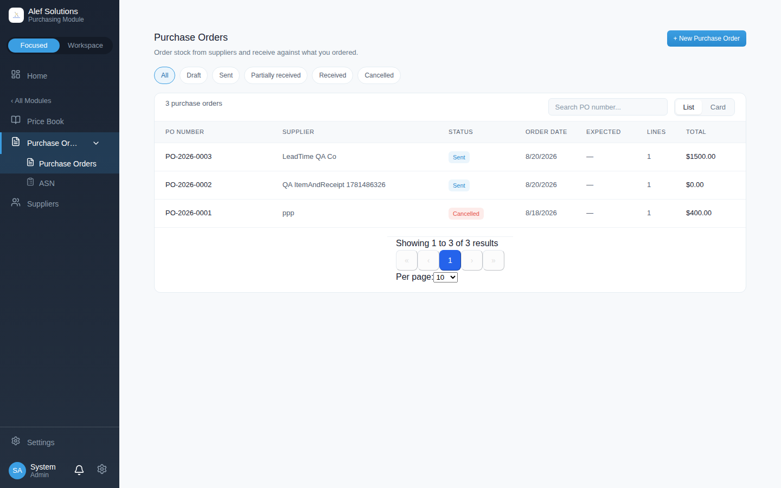
Task: Switch to Workspace mode
Action: [85, 46]
